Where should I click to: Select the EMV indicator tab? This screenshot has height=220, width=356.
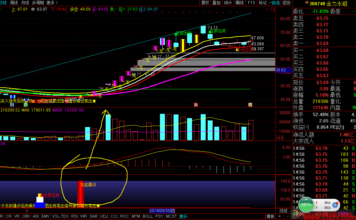tap(45, 216)
